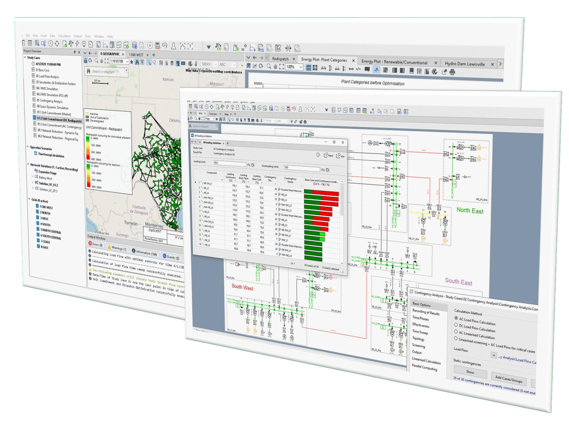Open Screening page in Contingency dialog
The height and width of the screenshot is (421, 569).
(419, 345)
